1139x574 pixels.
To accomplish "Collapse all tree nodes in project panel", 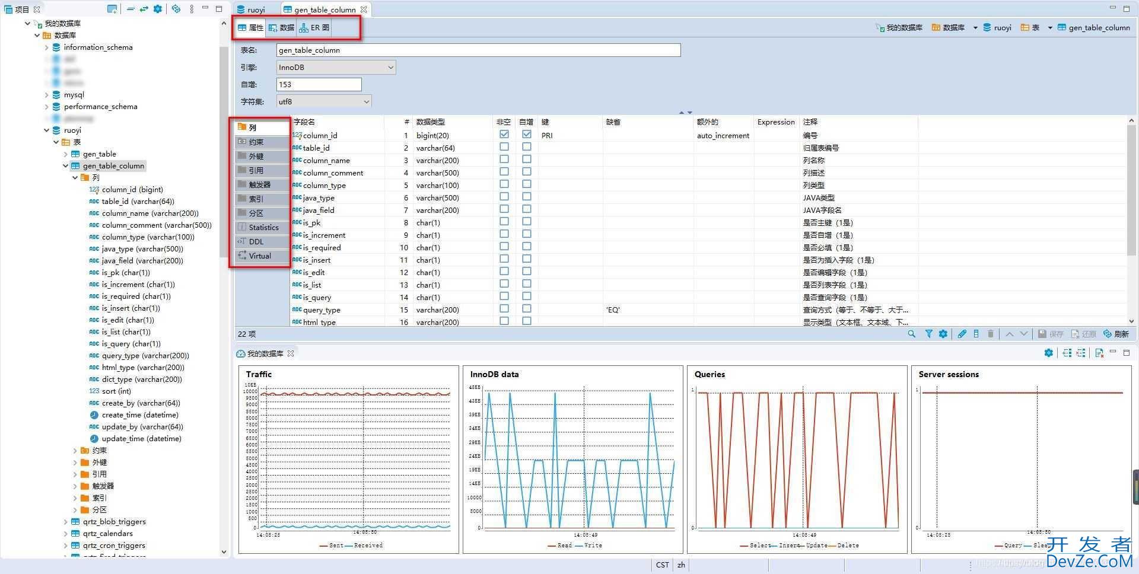I will coord(131,9).
